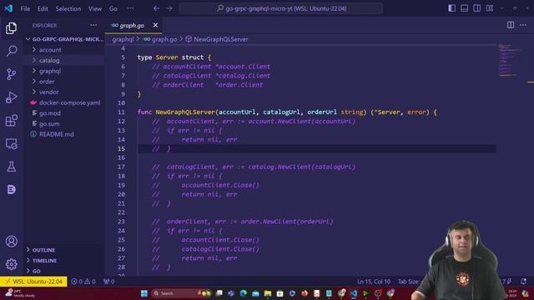Open editor More Actions ellipsis

pyautogui.click(x=523, y=25)
